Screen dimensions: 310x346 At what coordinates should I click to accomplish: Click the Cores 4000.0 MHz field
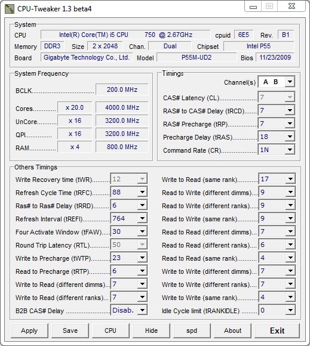tap(122, 107)
